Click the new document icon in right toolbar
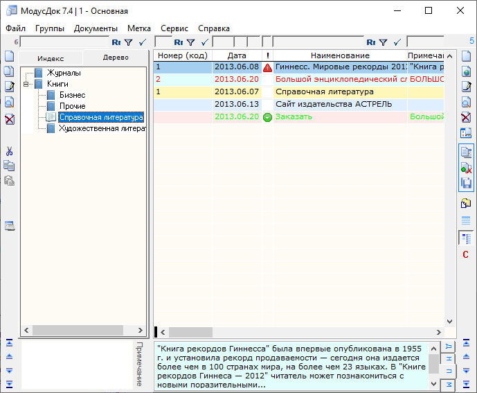Viewport: 477px width, 393px height. 466,55
